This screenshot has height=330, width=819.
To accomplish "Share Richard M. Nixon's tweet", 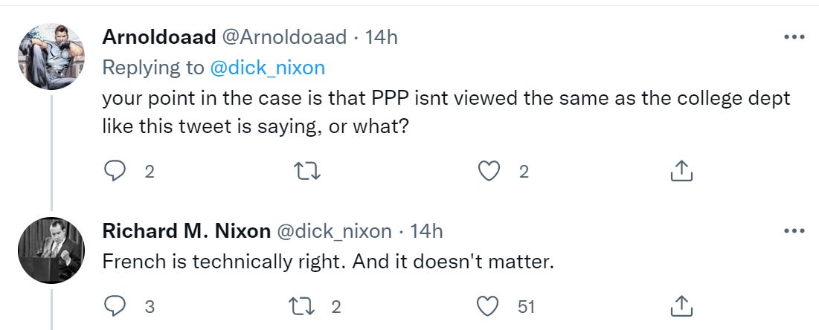I will click(x=681, y=306).
